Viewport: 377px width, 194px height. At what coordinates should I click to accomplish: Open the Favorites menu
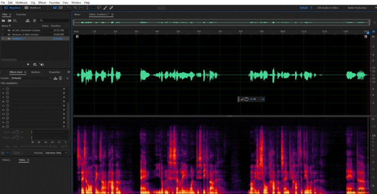coord(54,2)
